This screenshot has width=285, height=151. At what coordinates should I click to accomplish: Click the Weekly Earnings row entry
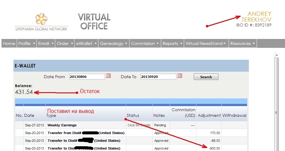[62, 125]
